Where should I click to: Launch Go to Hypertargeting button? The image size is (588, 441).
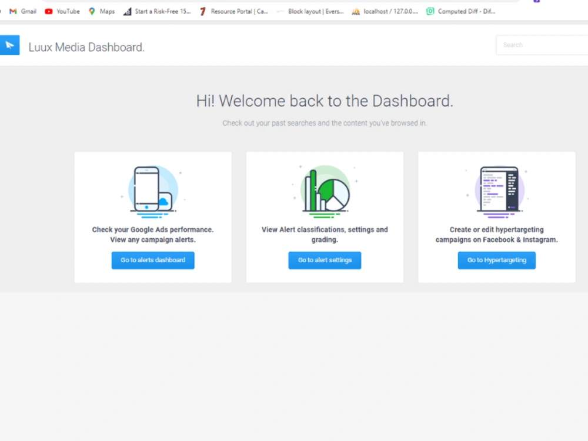point(496,260)
